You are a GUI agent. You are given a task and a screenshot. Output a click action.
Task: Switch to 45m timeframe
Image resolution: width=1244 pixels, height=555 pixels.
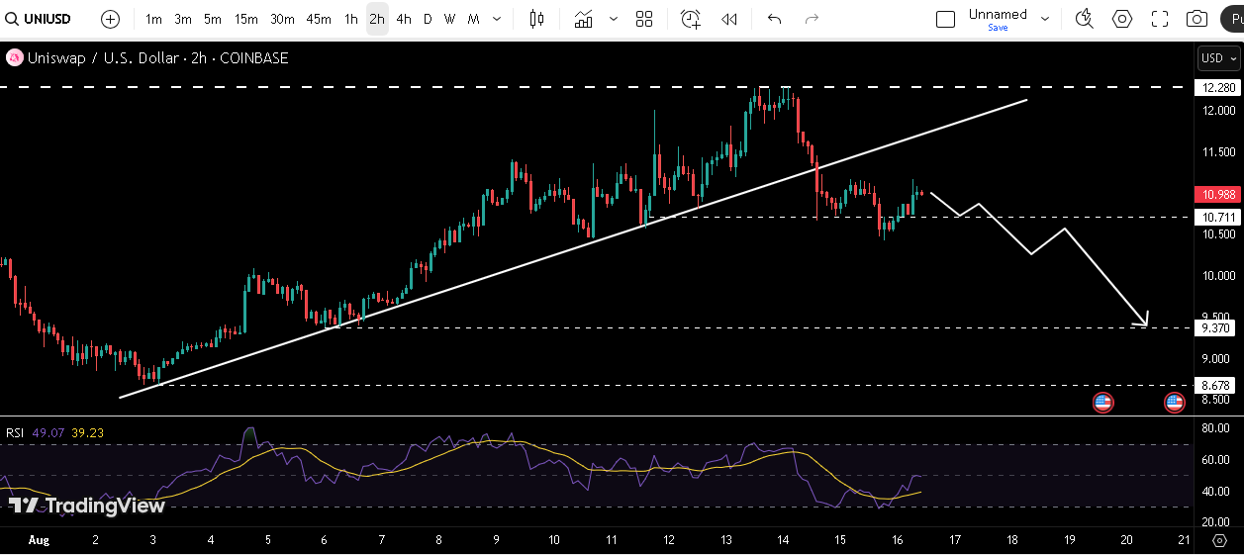tap(319, 19)
